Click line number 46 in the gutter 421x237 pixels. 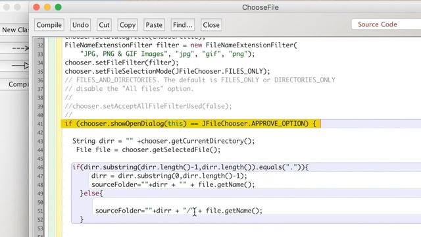[x=40, y=167]
